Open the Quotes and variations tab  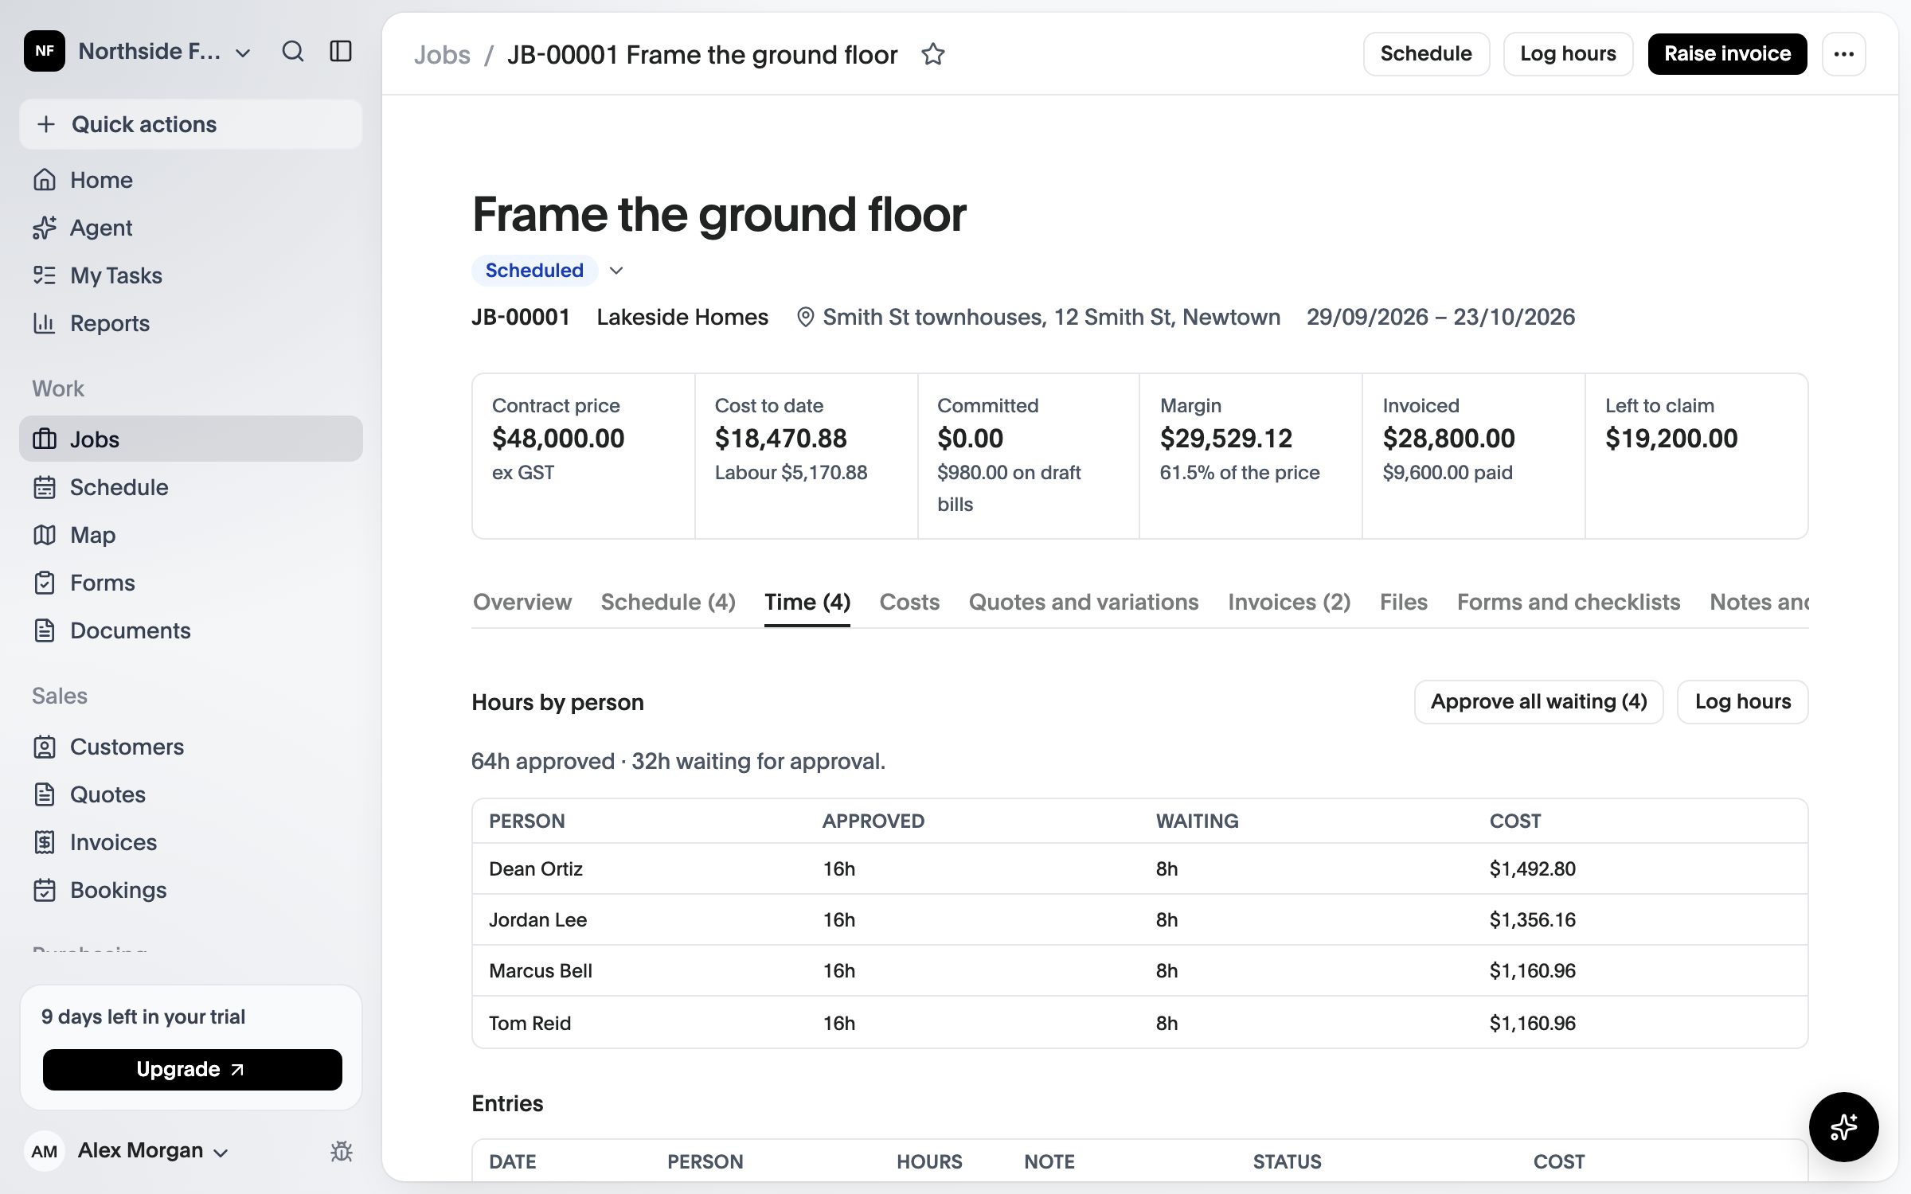point(1083,602)
